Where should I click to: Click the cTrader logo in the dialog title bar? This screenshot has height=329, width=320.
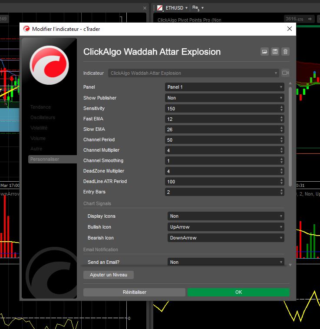pyautogui.click(x=26, y=29)
